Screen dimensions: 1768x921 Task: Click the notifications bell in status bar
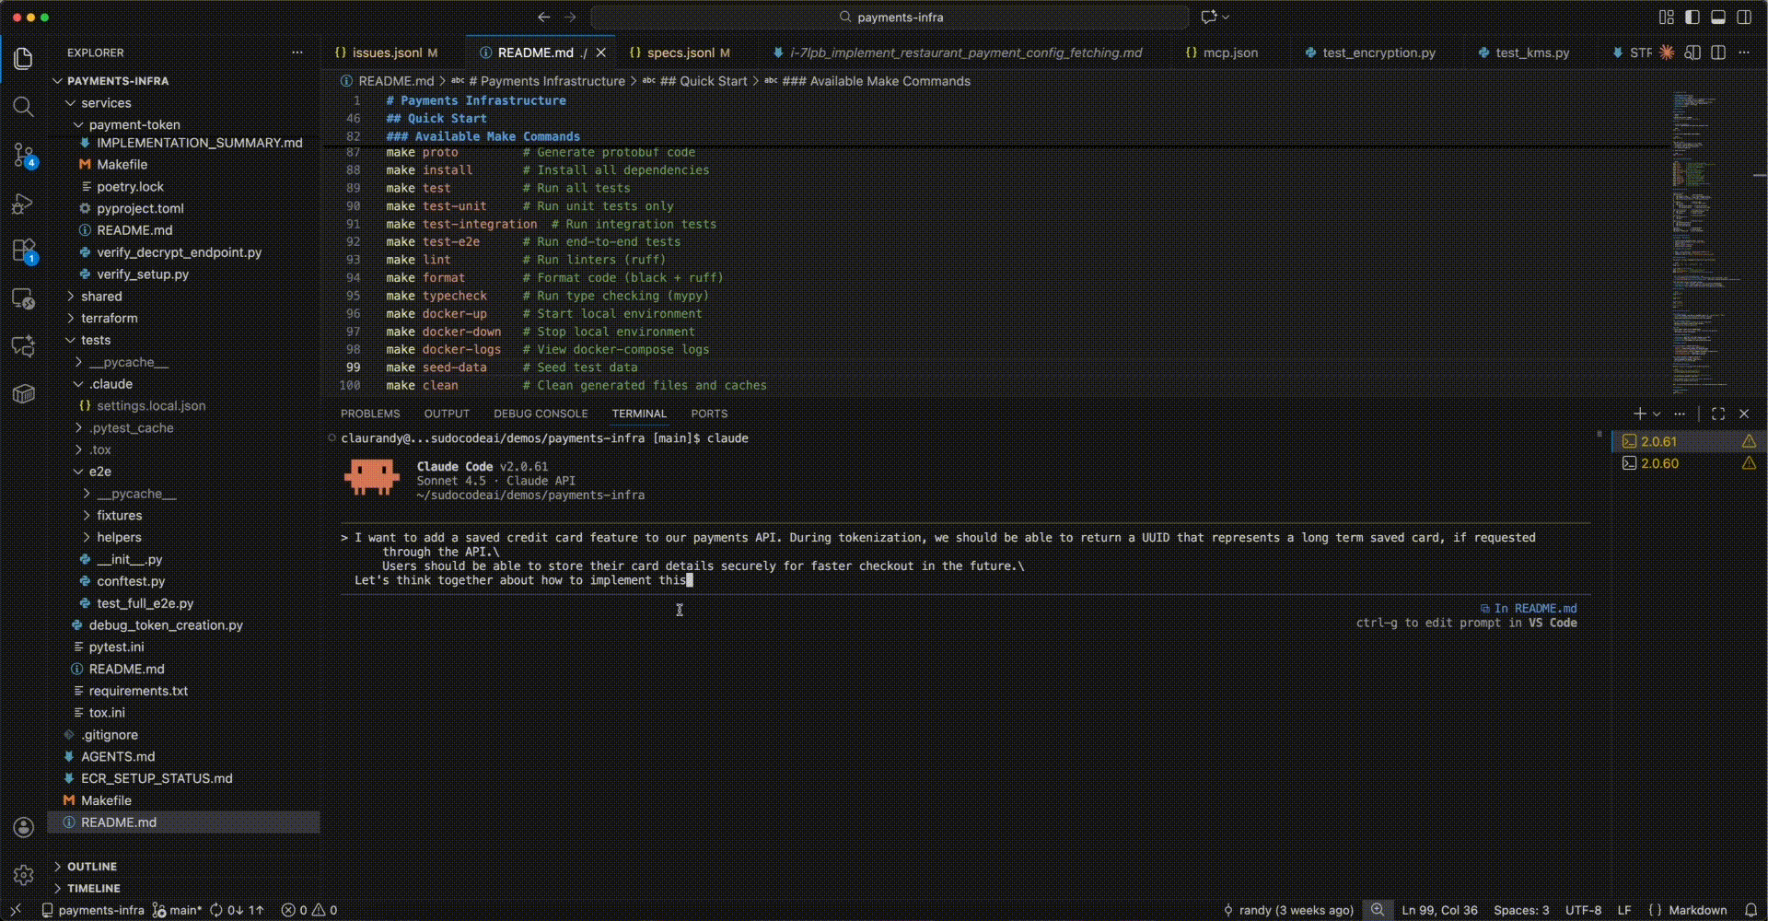pyautogui.click(x=1751, y=910)
